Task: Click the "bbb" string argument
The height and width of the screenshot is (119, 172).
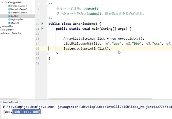Action: click(x=137, y=44)
